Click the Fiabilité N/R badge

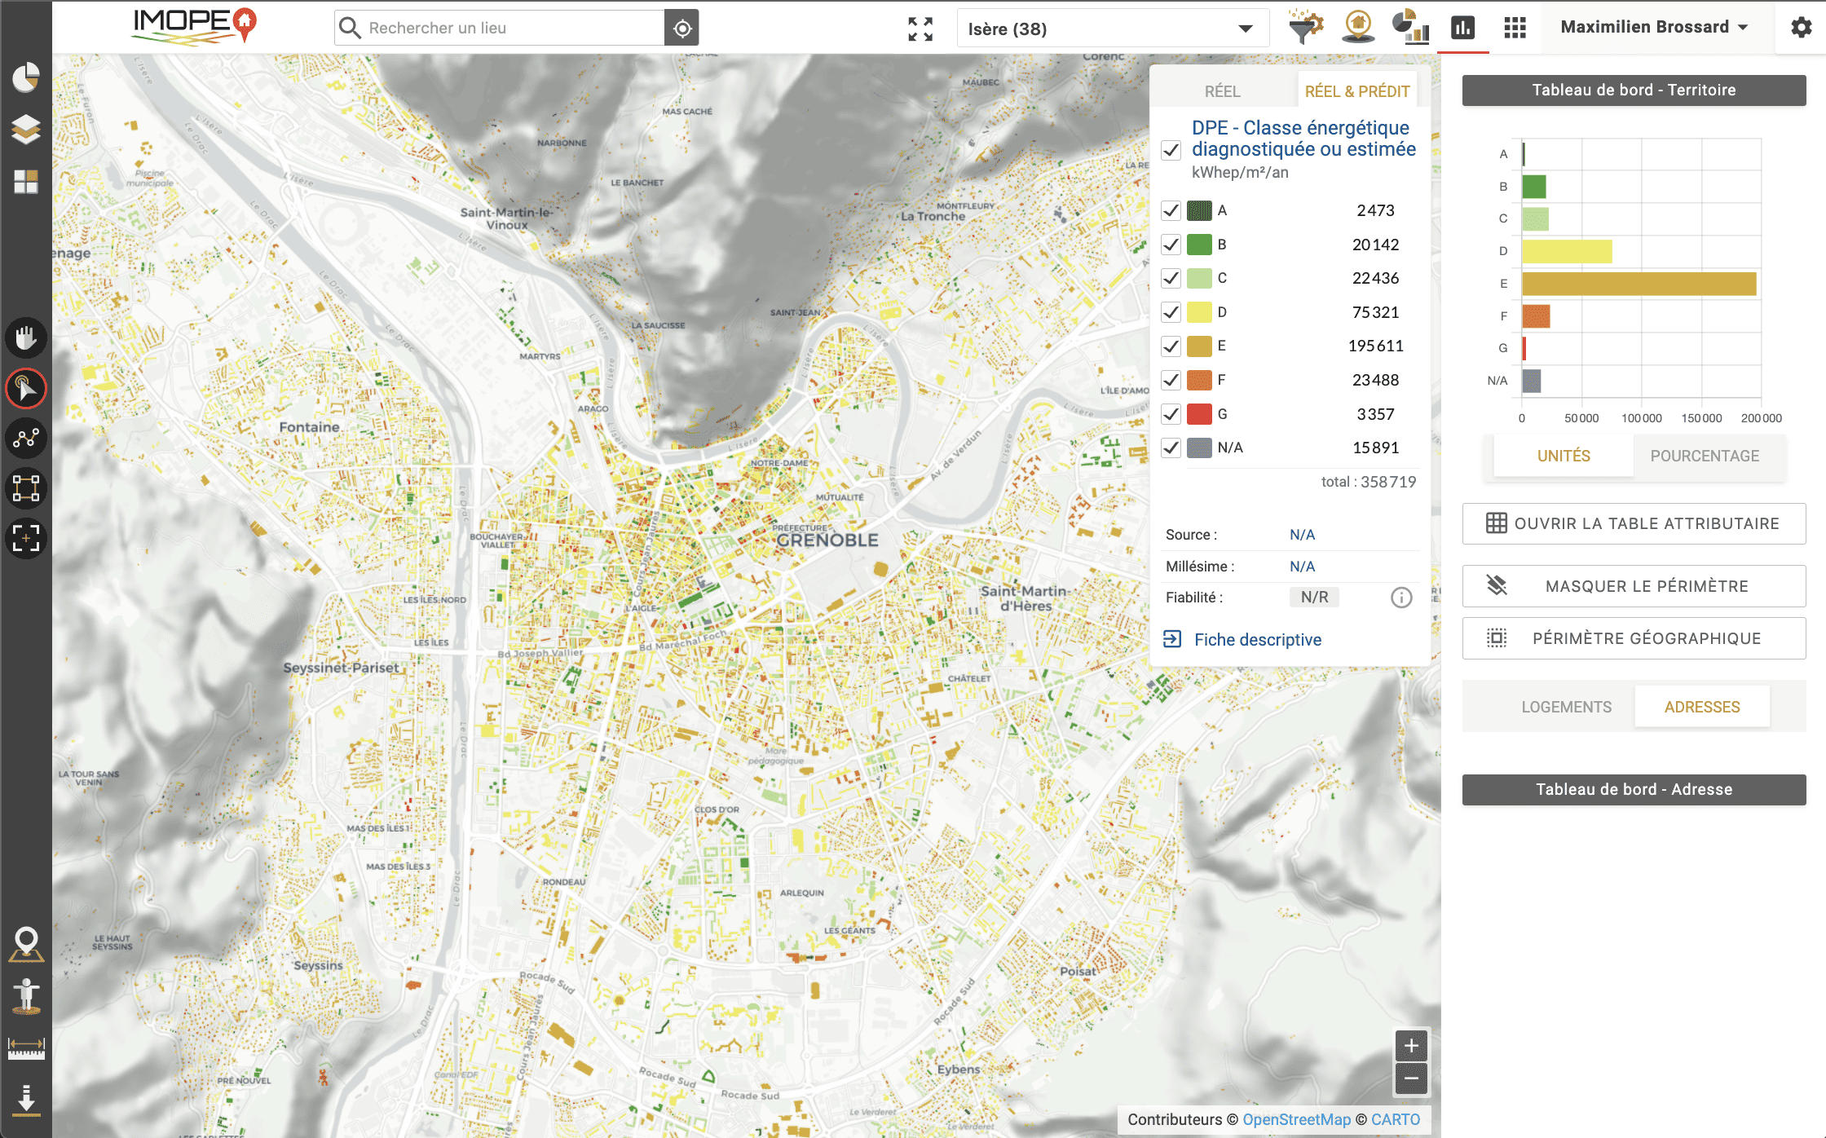coord(1314,598)
